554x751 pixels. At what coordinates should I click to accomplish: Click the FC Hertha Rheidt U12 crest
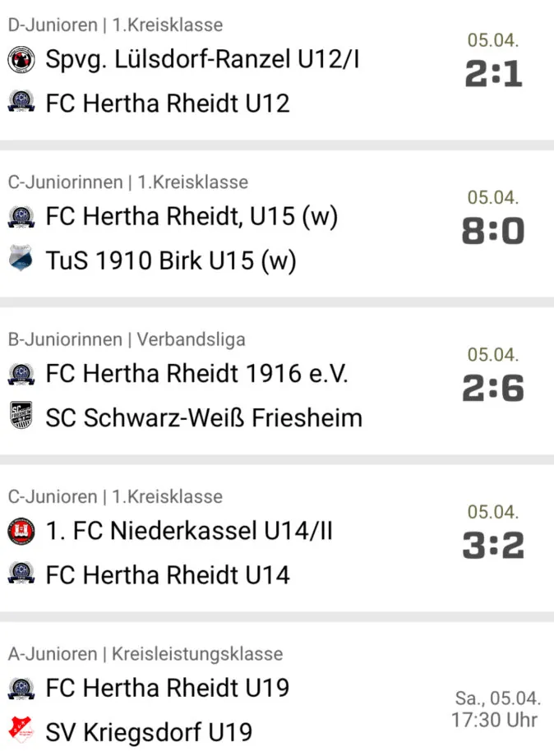point(21,102)
